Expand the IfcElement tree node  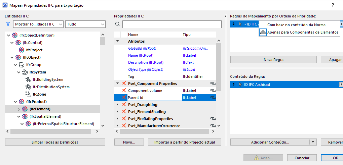tap(19, 109)
